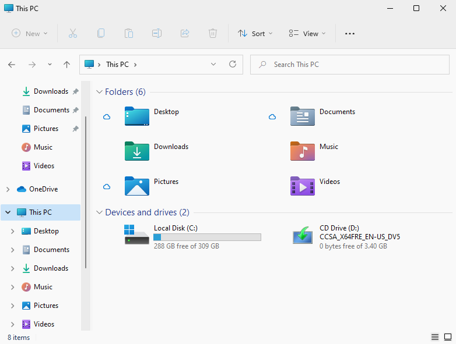Expand Downloads under This PC tree

pyautogui.click(x=12, y=268)
